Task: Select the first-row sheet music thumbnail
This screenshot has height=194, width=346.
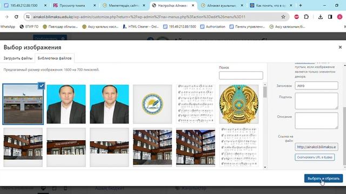Action: (196, 104)
